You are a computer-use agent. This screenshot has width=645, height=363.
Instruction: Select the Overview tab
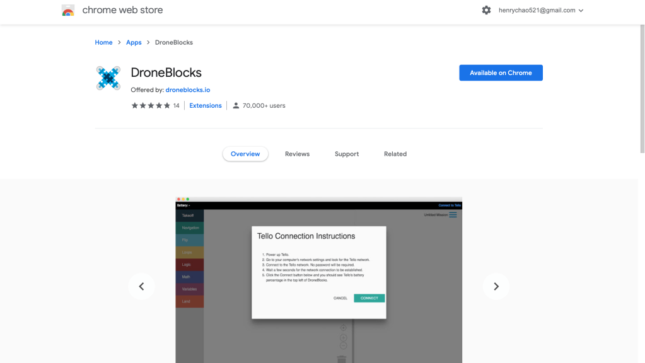(245, 154)
